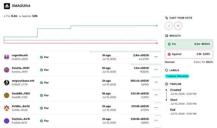Open mrgrey1.base.eth voter profile
The height and width of the screenshot is (128, 217).
(23, 81)
